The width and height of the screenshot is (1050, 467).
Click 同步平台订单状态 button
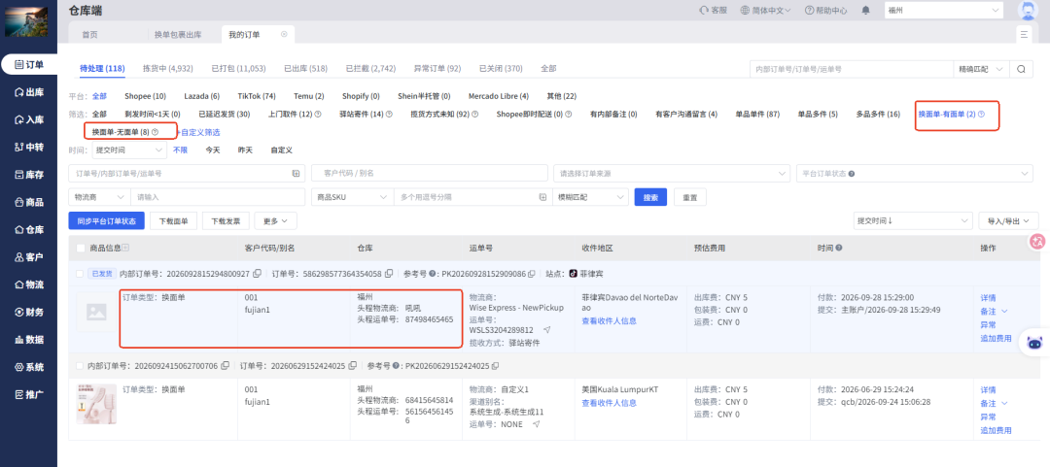pos(107,220)
